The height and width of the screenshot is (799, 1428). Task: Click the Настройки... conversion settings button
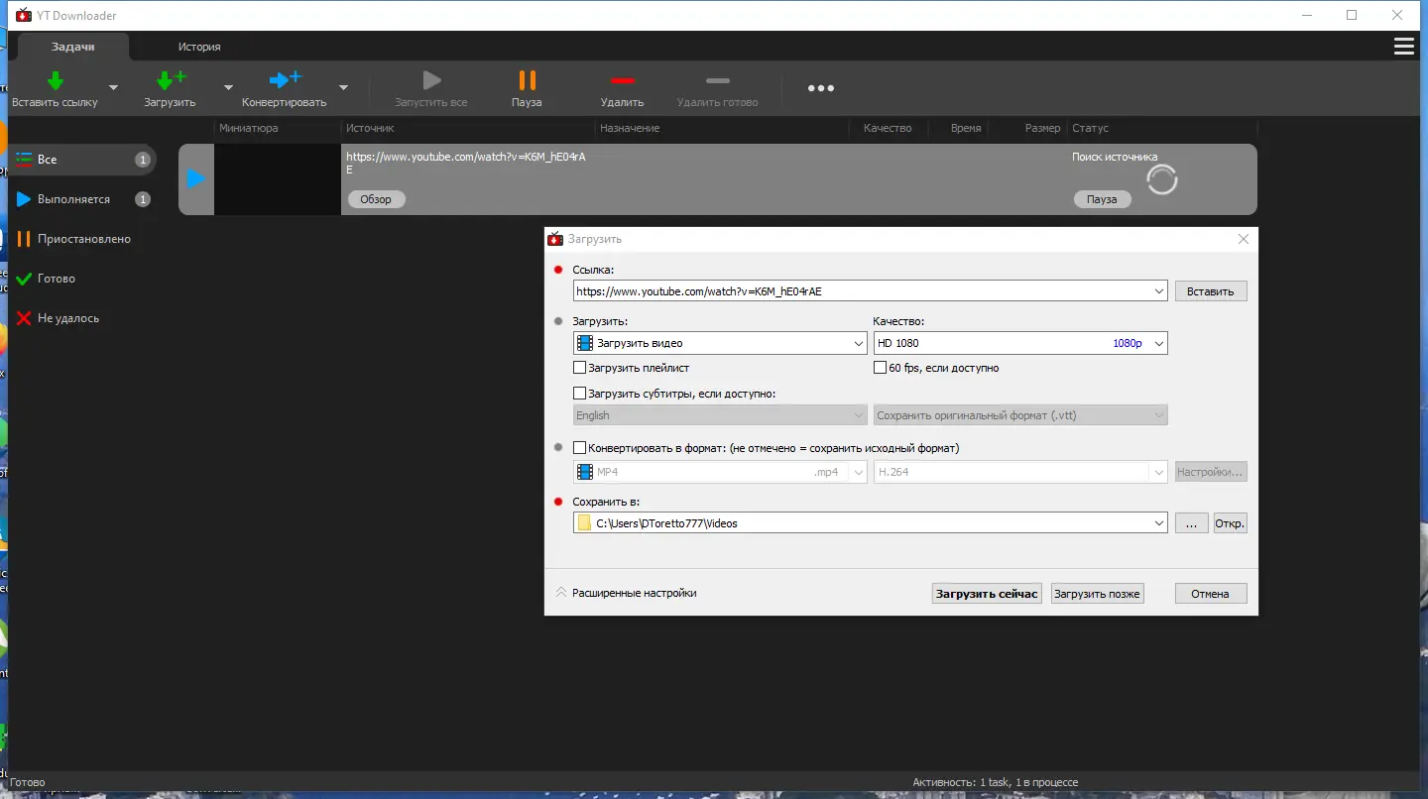[1211, 472]
